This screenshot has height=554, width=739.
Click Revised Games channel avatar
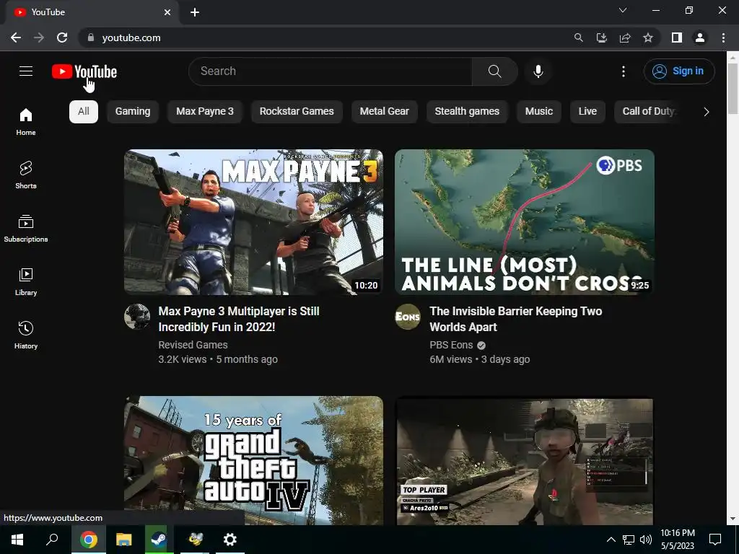pos(137,317)
